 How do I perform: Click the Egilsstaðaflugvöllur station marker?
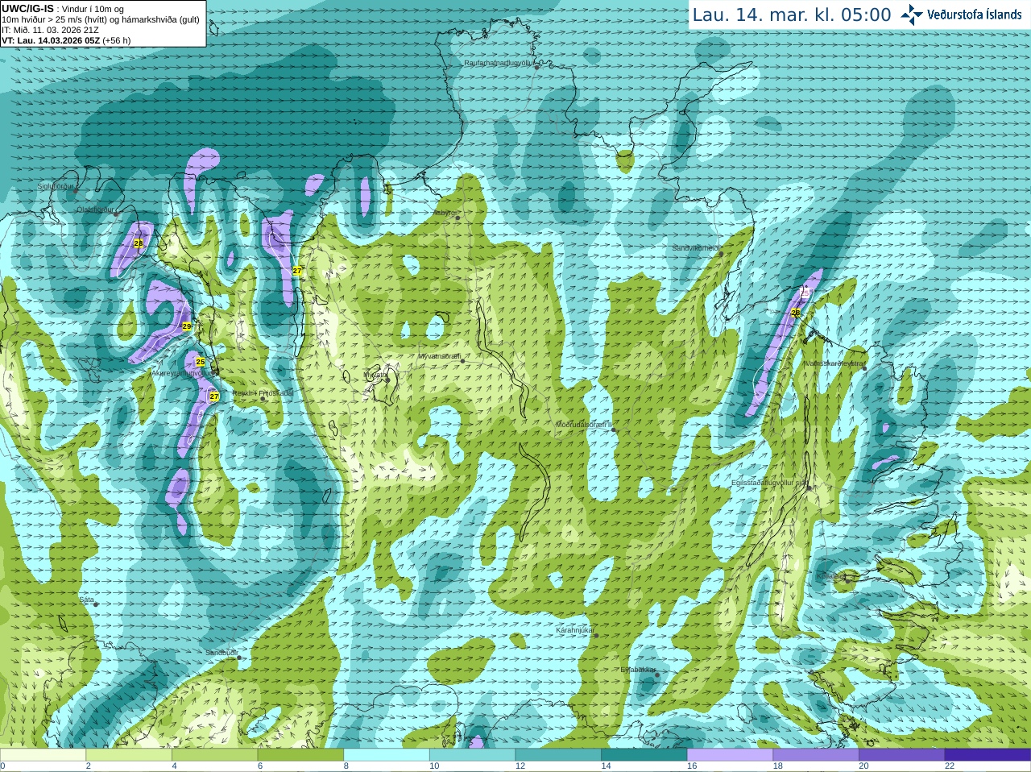pyautogui.click(x=809, y=488)
